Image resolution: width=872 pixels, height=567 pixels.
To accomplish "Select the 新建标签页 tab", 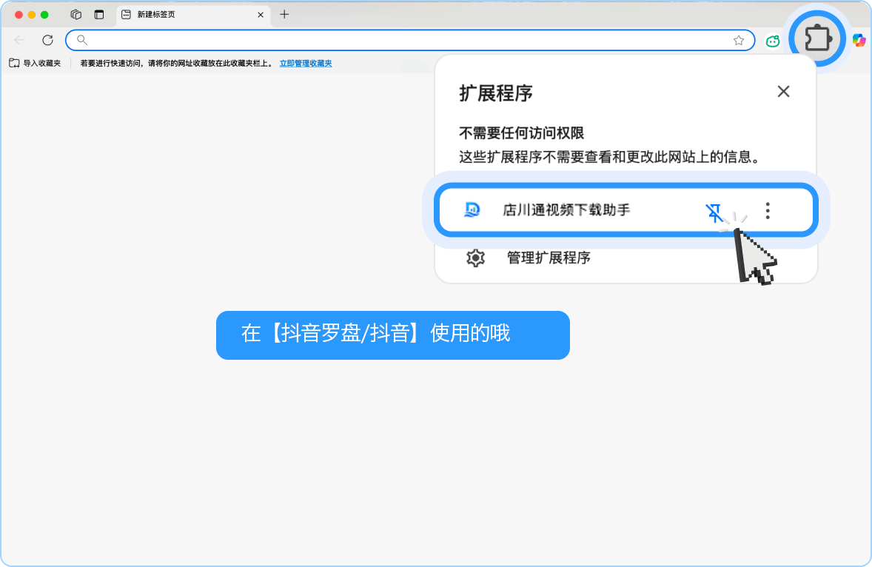I will pos(193,15).
